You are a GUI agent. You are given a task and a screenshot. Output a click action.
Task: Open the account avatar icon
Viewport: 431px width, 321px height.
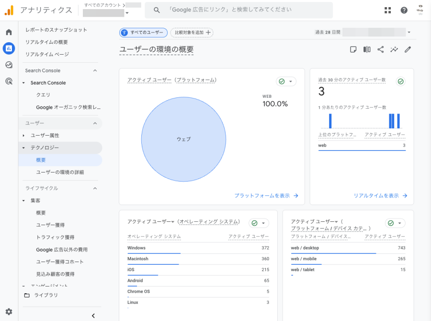[420, 10]
